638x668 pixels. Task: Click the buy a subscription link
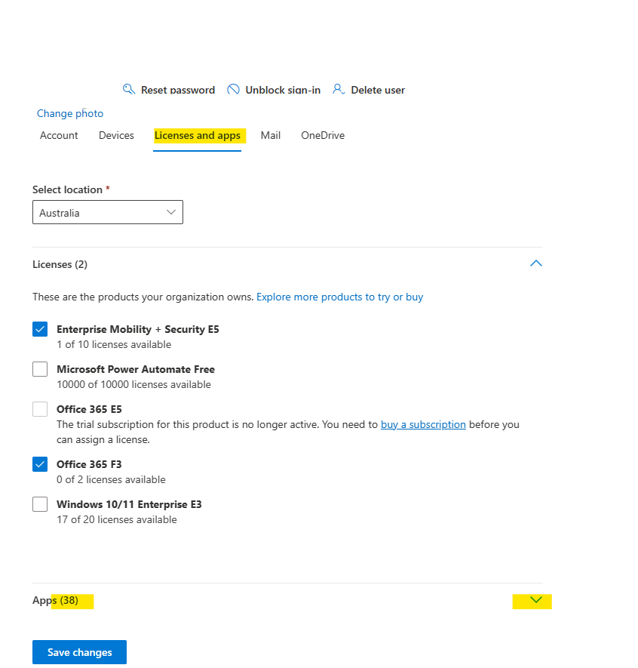click(x=423, y=425)
